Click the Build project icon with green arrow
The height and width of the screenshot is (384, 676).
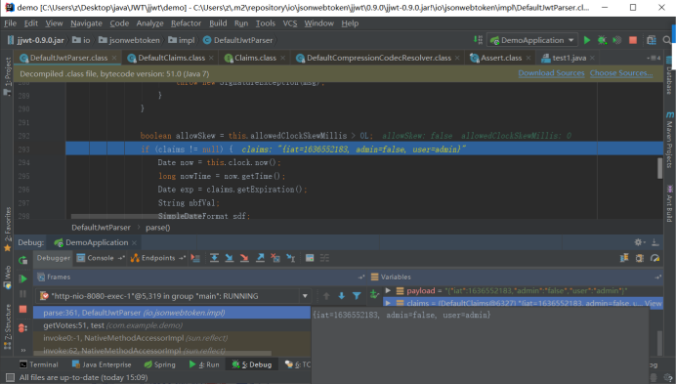[x=478, y=40]
